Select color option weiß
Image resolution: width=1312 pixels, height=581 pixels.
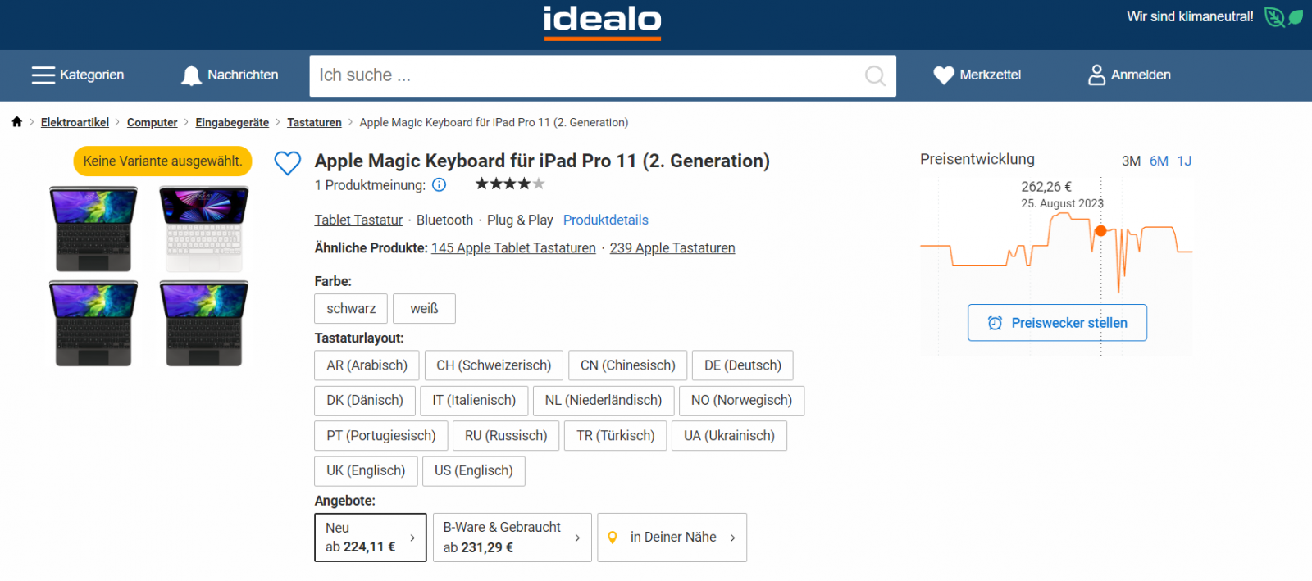tap(424, 309)
